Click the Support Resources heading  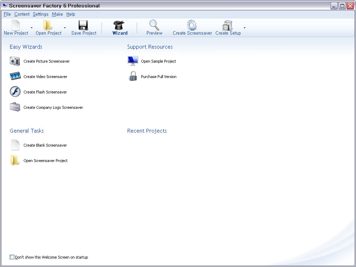(x=150, y=47)
